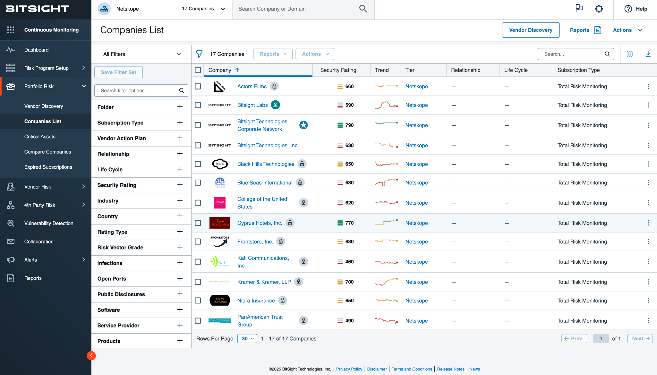This screenshot has height=375, width=657.
Task: Click the Continuous Monitoring grid icon
Action: (11, 30)
